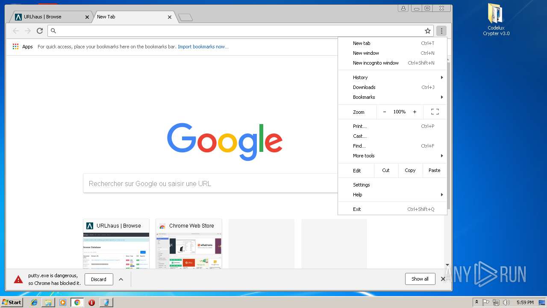Select New tab from Chrome menu

pyautogui.click(x=392, y=43)
